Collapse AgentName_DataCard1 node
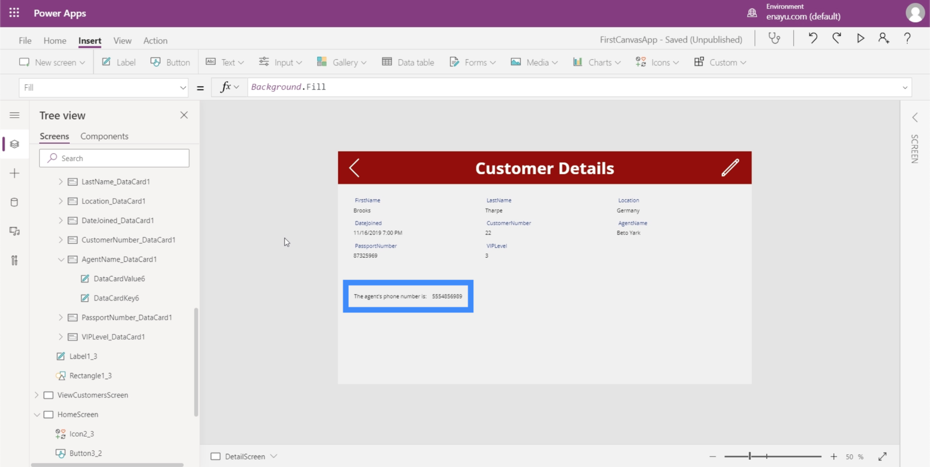 tap(60, 259)
